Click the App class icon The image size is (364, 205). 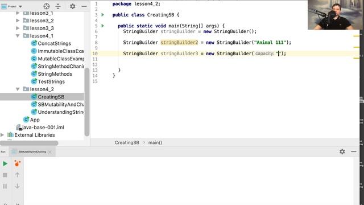(26, 120)
